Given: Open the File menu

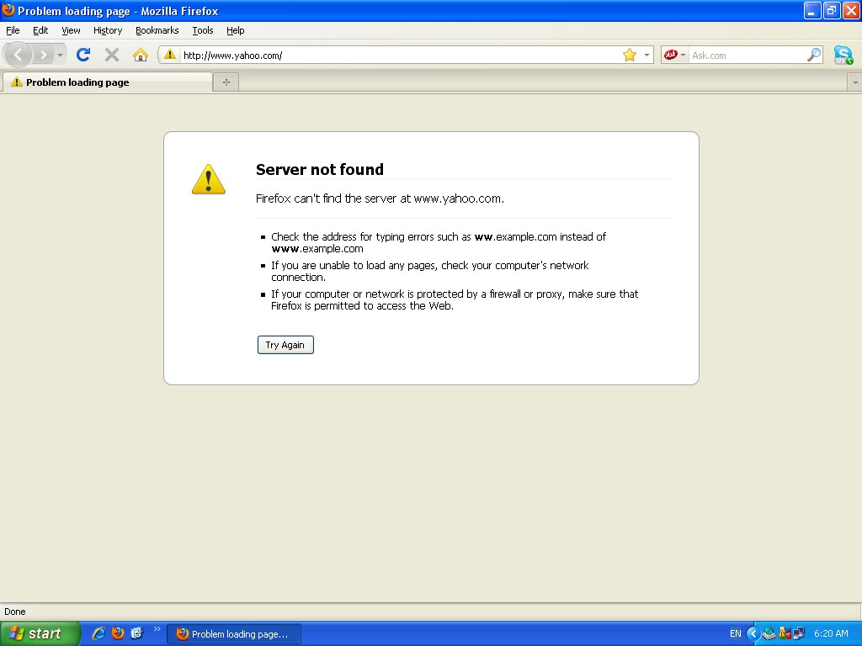Looking at the screenshot, I should (x=13, y=30).
